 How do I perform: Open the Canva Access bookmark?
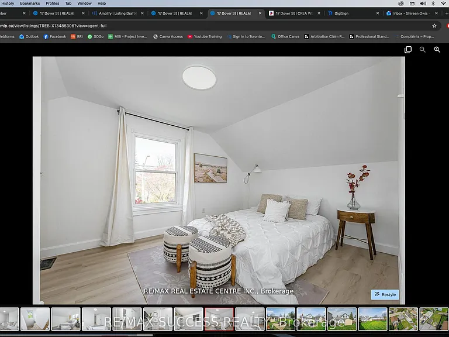[168, 37]
